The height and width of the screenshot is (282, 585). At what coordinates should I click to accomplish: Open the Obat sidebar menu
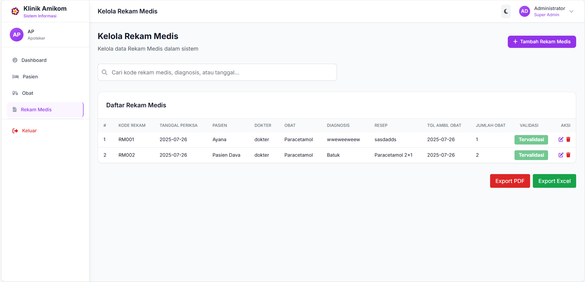(27, 93)
